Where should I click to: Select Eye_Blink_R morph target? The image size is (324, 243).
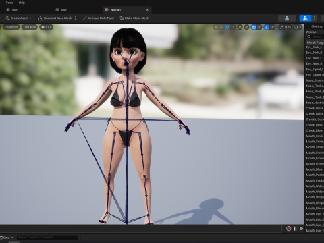click(x=314, y=53)
